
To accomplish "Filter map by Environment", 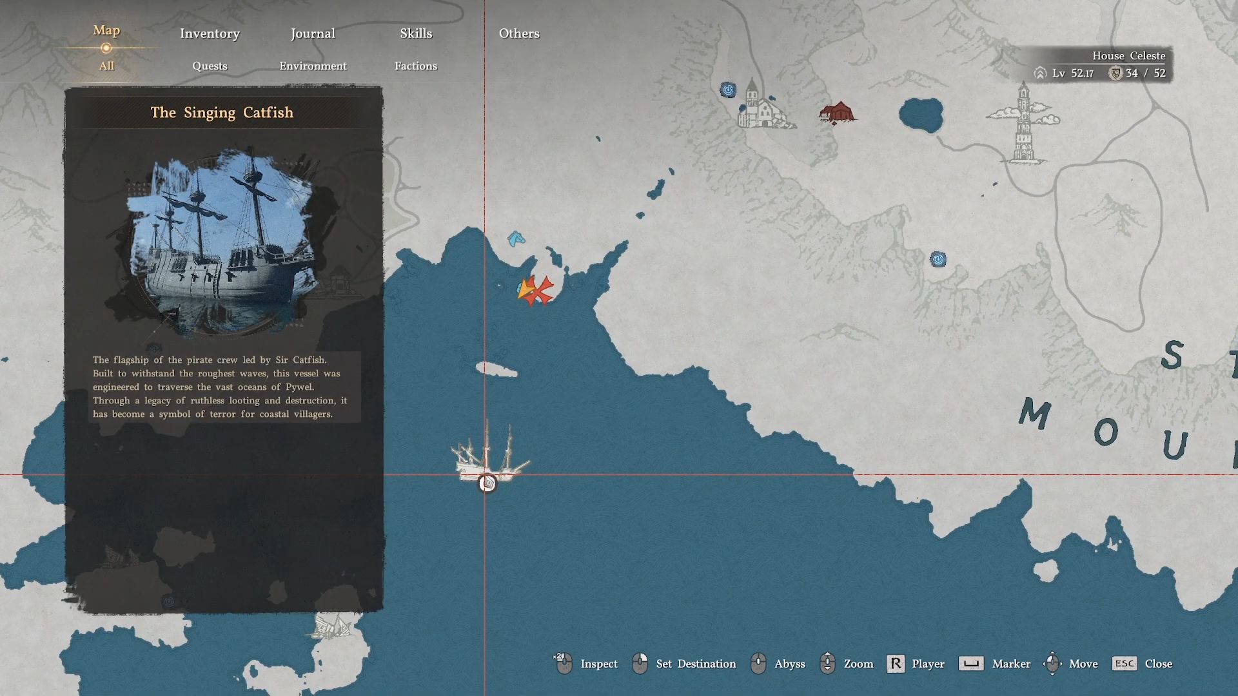I will pyautogui.click(x=313, y=66).
